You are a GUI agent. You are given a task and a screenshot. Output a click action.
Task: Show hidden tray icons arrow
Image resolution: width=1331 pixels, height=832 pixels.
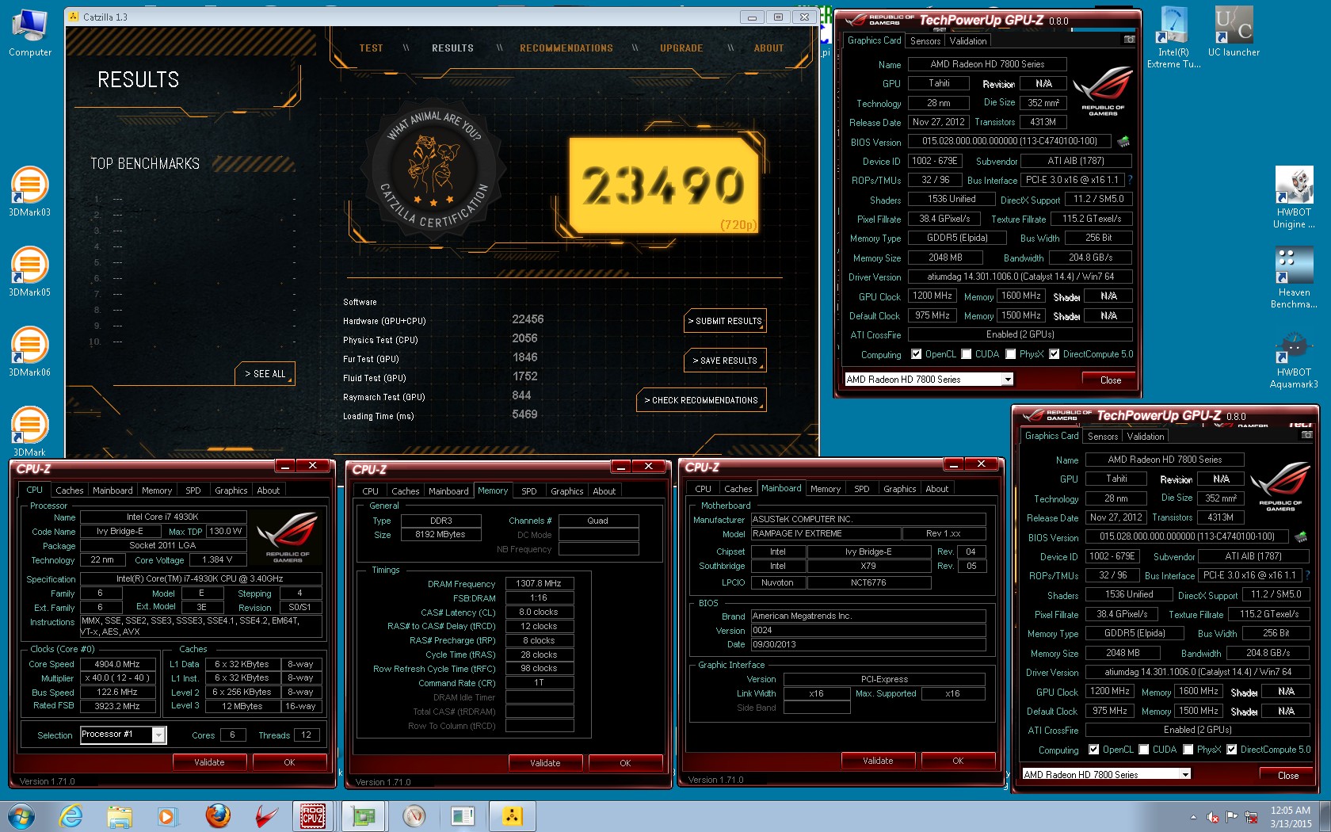coord(1192,817)
